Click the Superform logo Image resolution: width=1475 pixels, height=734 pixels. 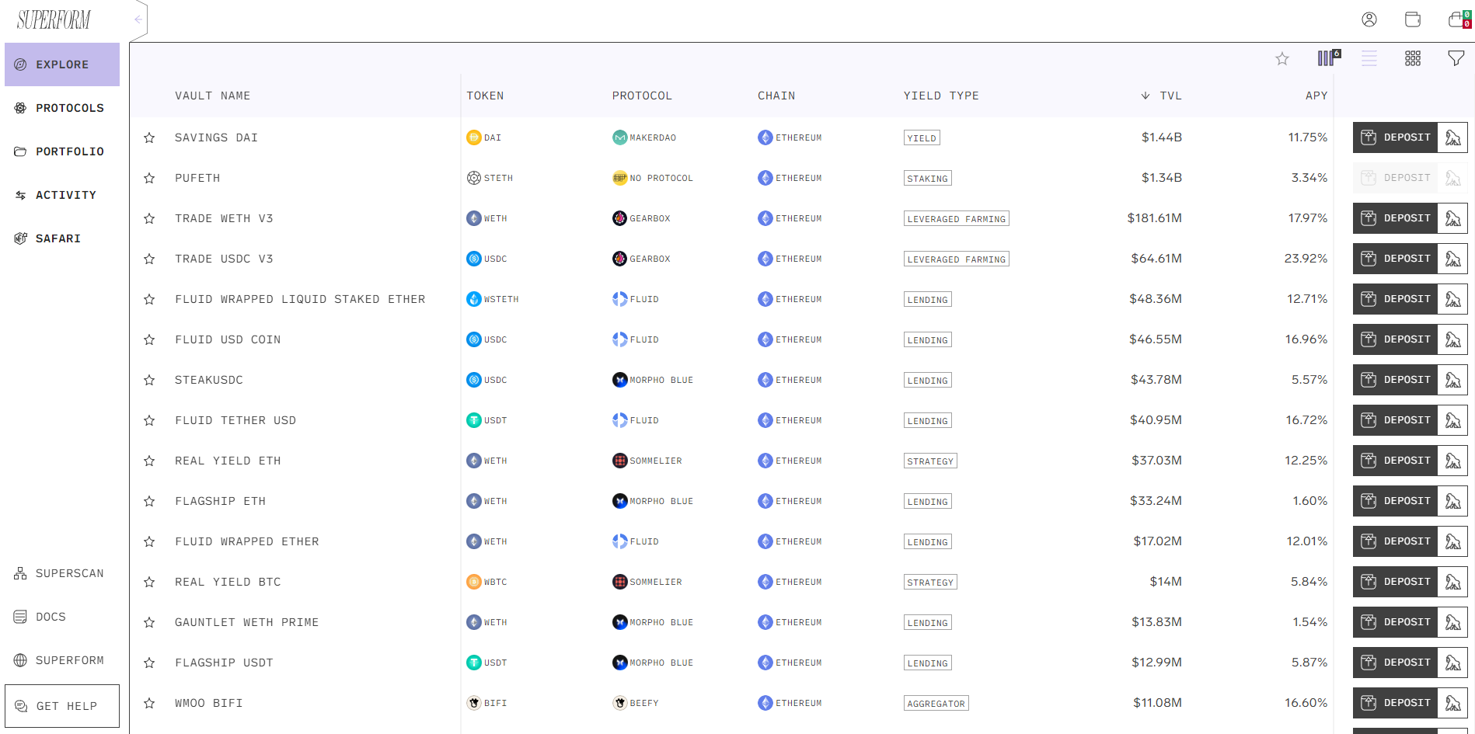click(x=54, y=19)
